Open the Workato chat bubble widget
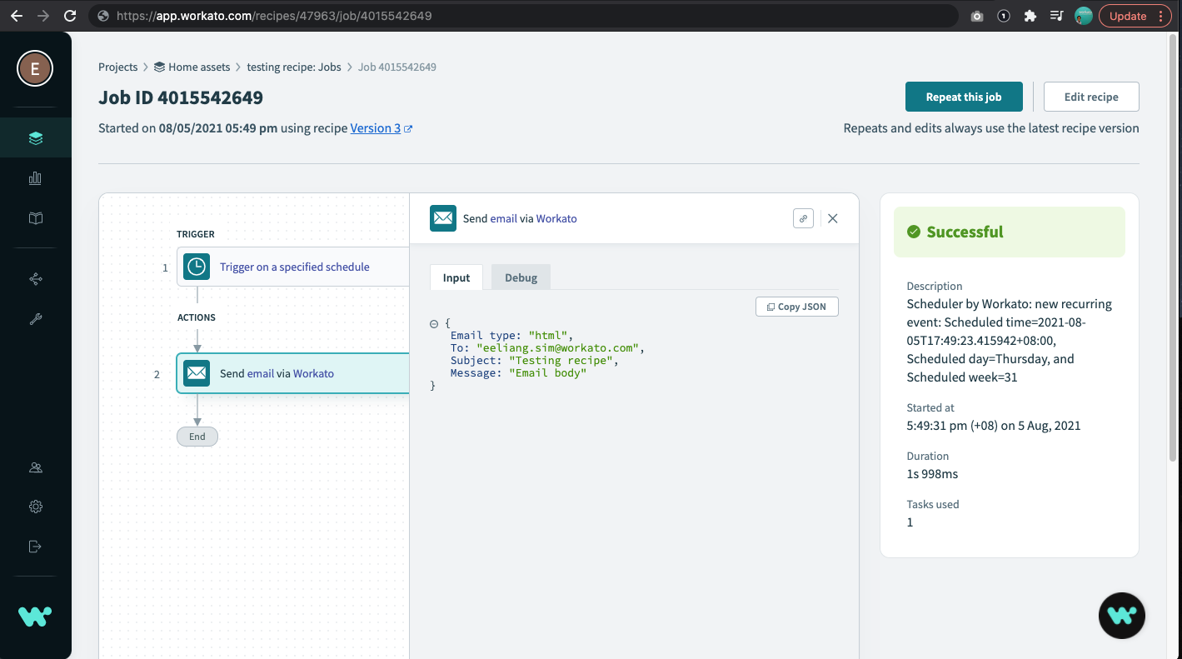Viewport: 1182px width, 659px height. coord(1122,616)
